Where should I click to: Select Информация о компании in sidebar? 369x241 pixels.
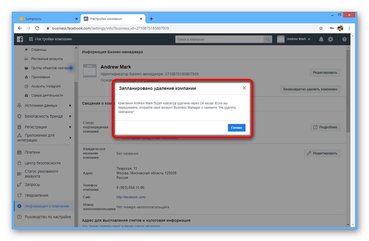44,206
